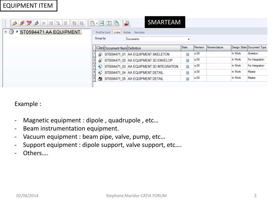273x205 pixels.
Task: Click the Nomenclature column header
Action: coord(219,48)
